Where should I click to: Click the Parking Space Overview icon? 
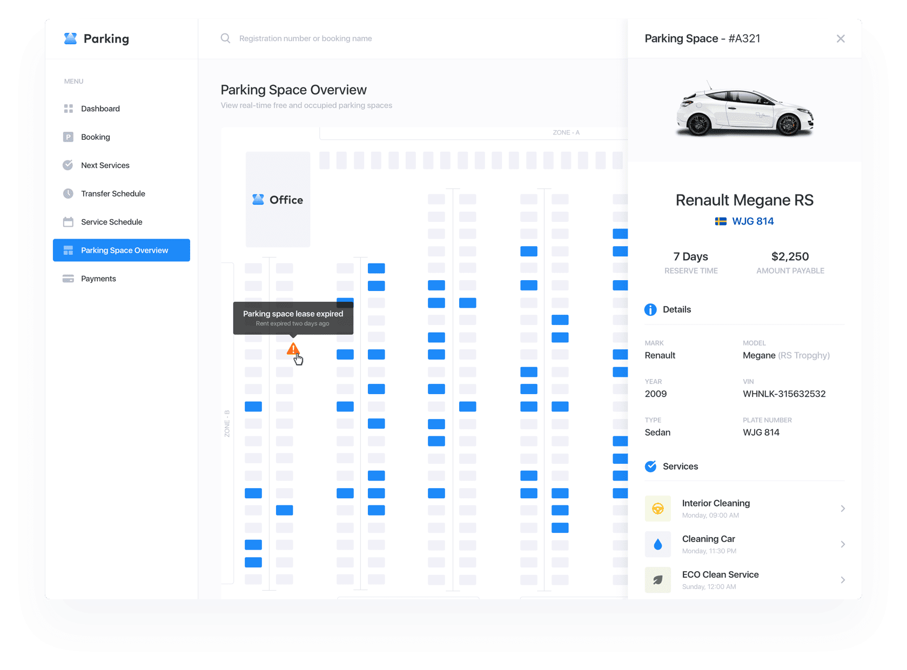68,250
